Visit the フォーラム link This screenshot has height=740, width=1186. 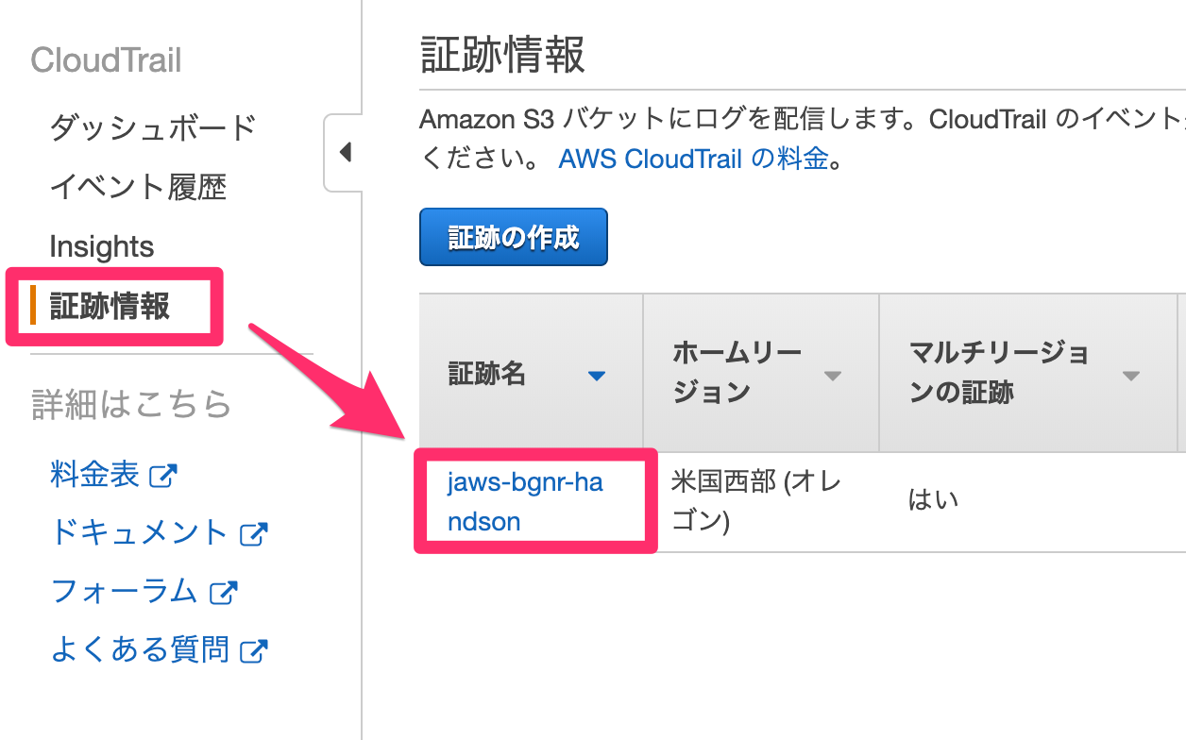coord(124,592)
